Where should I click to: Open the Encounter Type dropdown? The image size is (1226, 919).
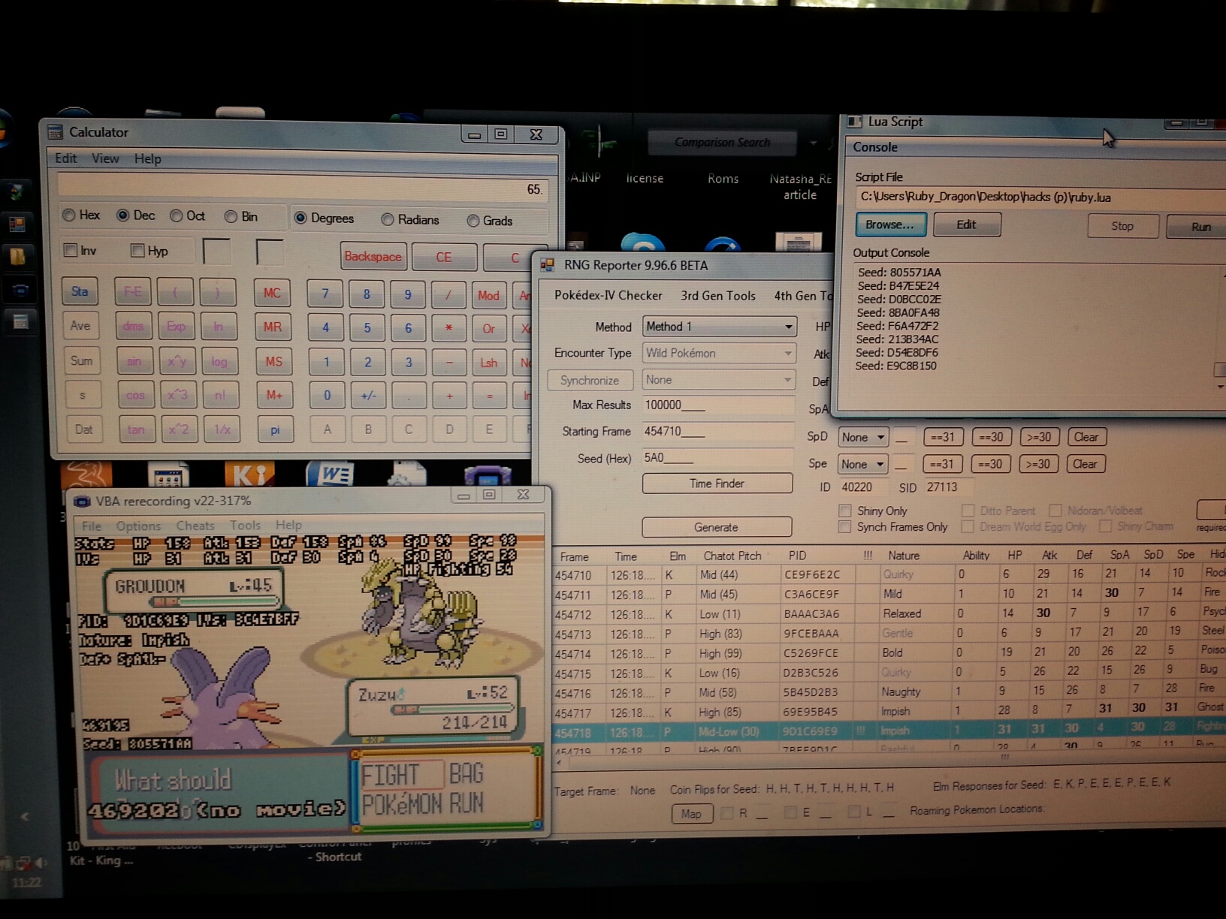click(719, 353)
